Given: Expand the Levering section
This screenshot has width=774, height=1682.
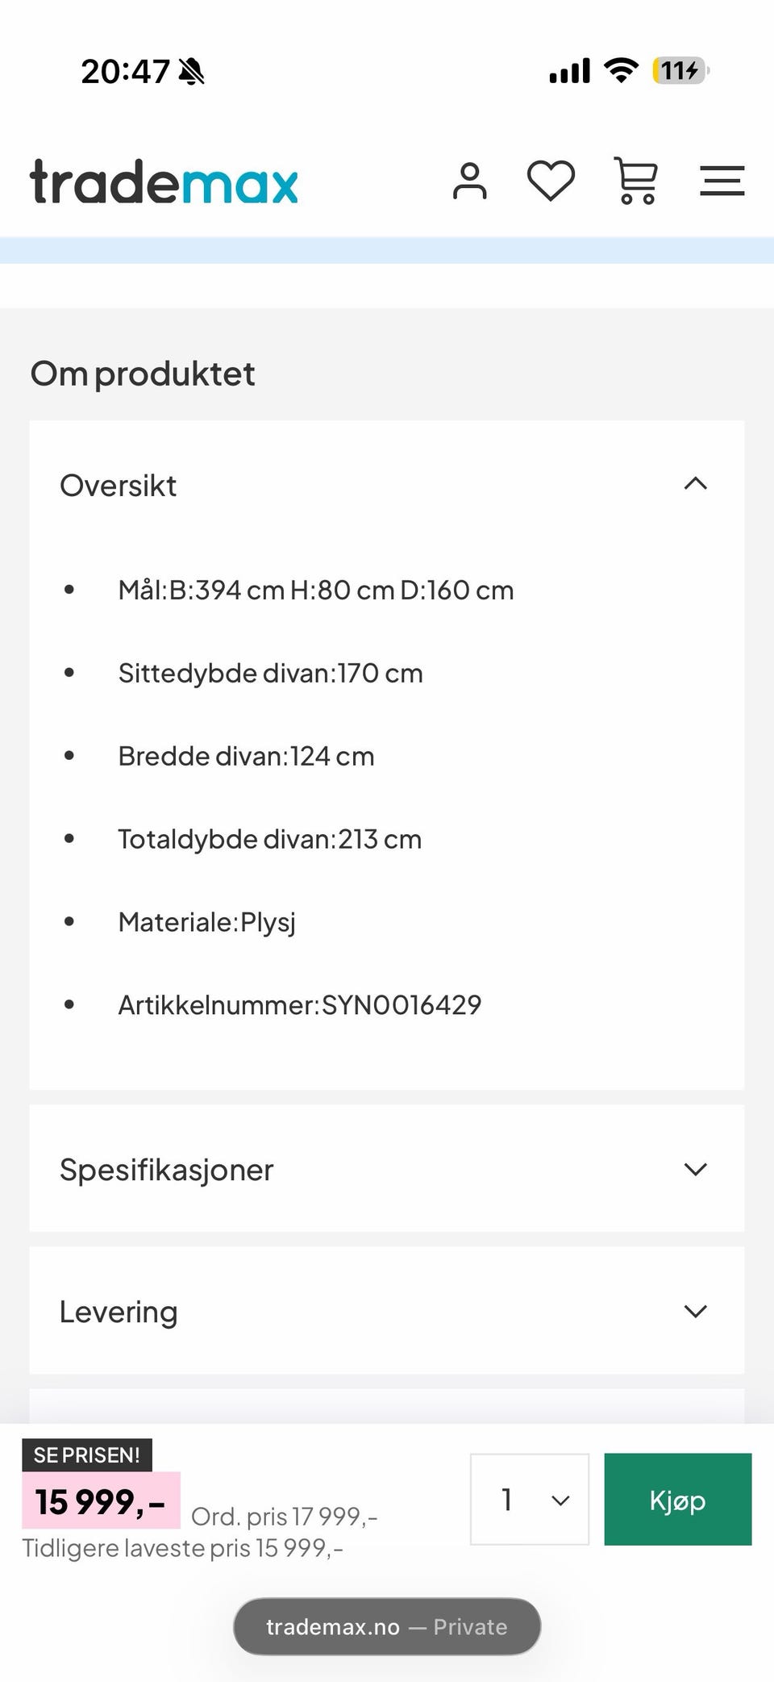Looking at the screenshot, I should click(386, 1311).
